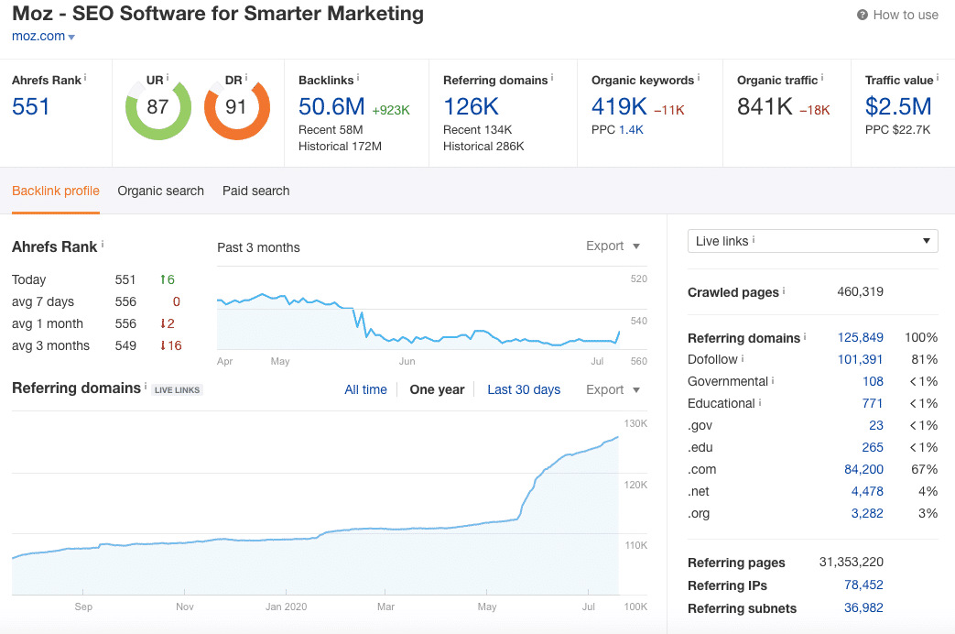Click the PPC keywords value 1.4K

point(631,130)
